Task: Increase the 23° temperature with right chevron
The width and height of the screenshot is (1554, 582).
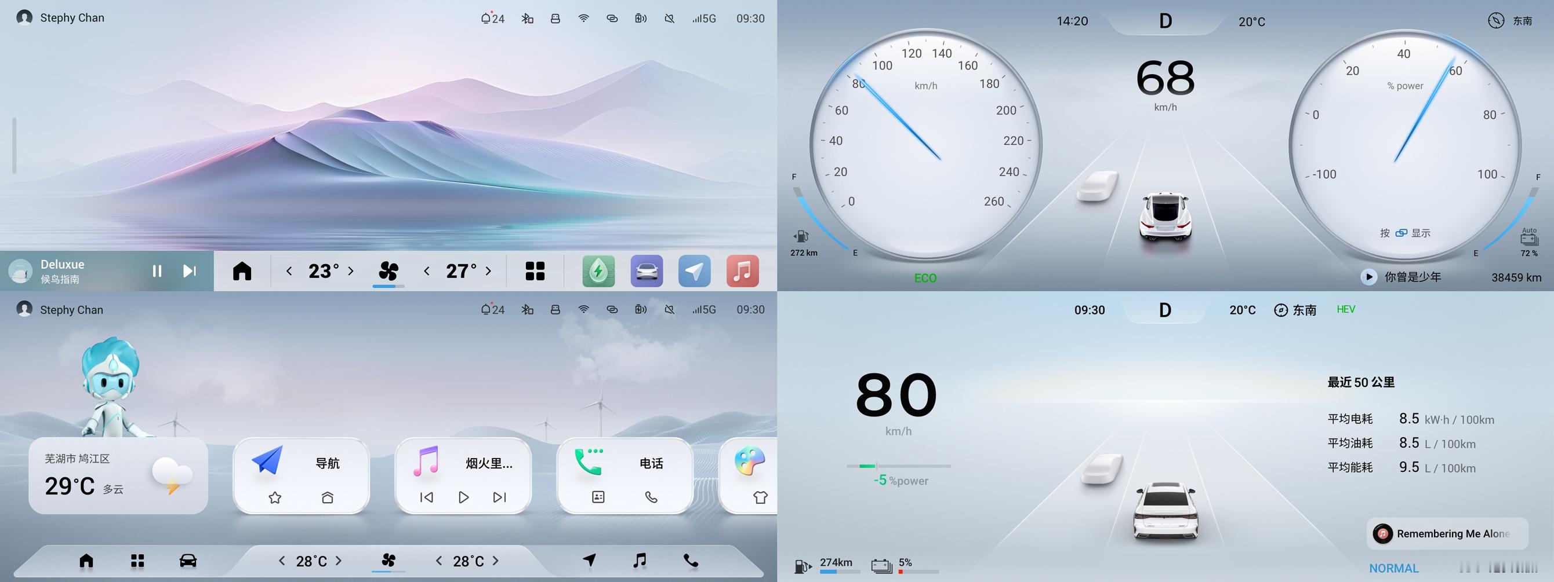Action: click(x=350, y=271)
